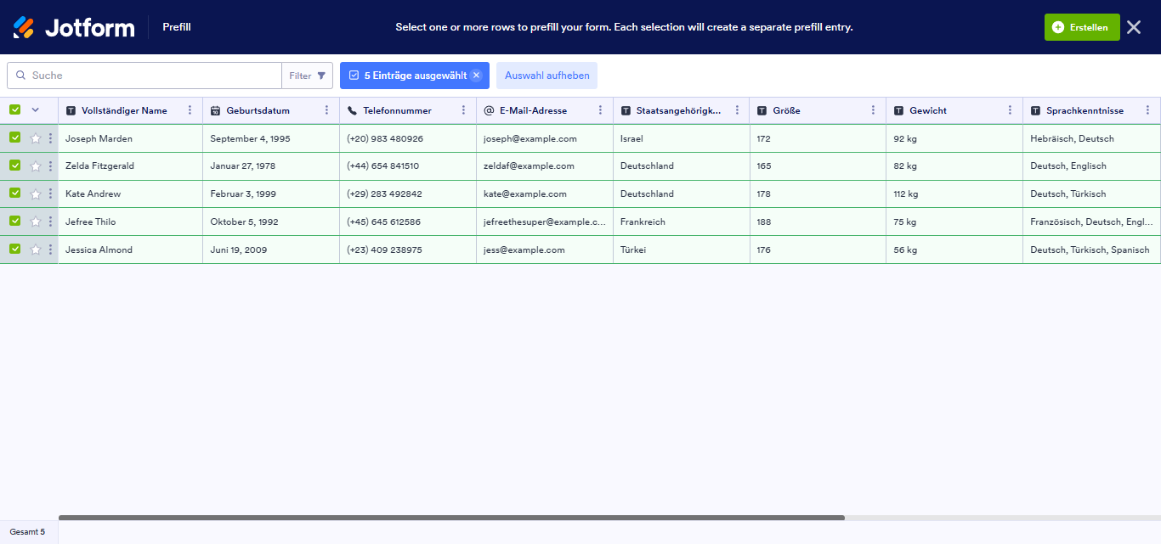Open Vollständiger Name column menu dots
1161x544 pixels.
pos(190,110)
